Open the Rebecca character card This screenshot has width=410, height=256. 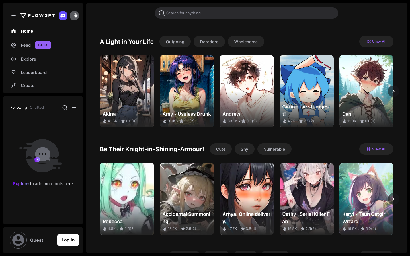coord(127,199)
